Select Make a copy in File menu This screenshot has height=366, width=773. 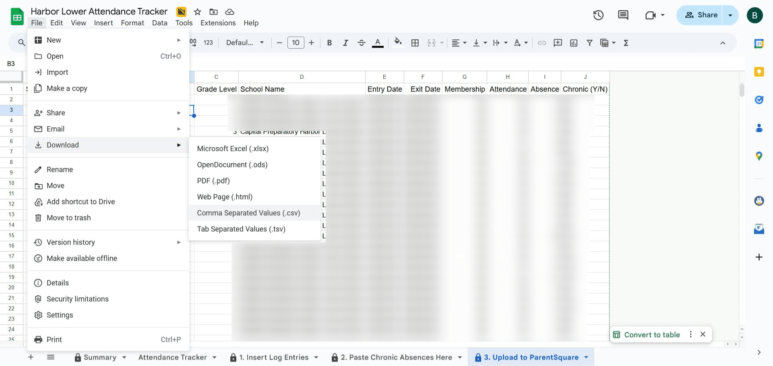pos(108,88)
